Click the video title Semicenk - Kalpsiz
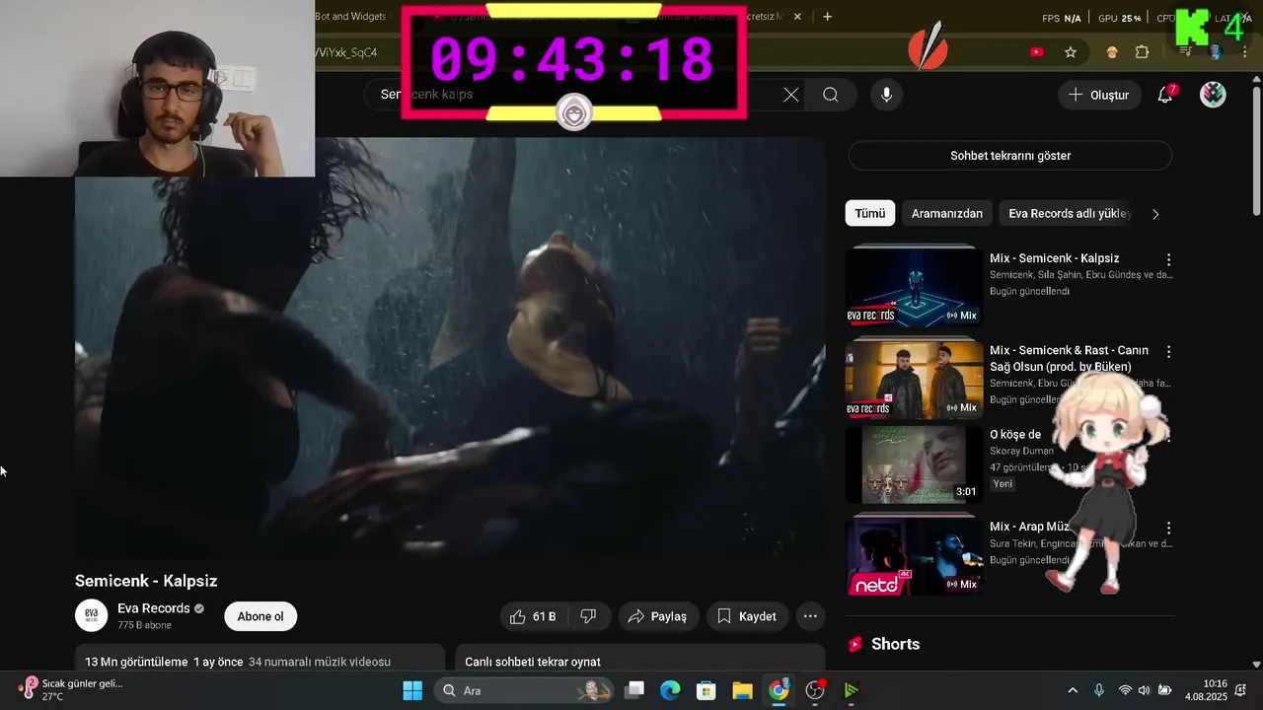 [146, 581]
